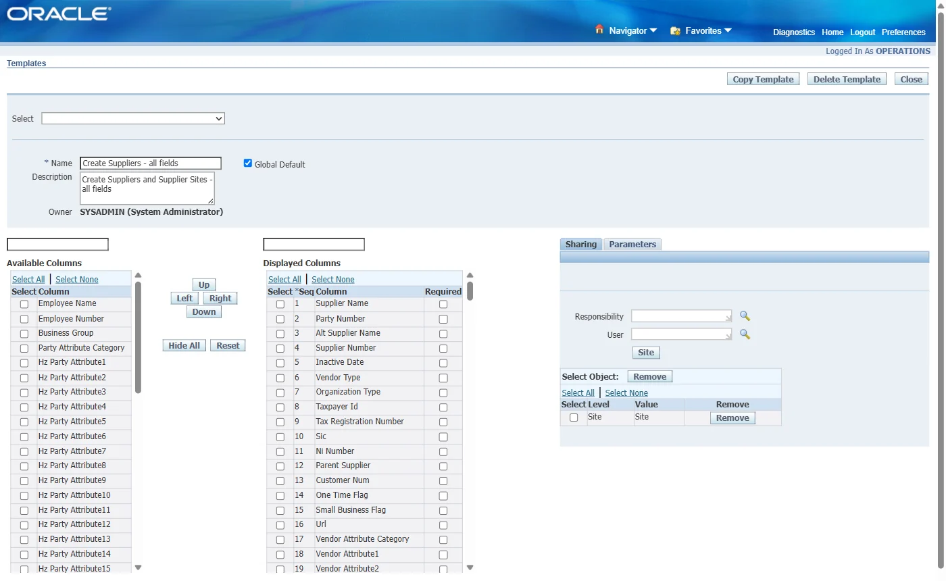The width and height of the screenshot is (946, 581).
Task: Select Business Group in Available Columns
Action: (x=24, y=334)
